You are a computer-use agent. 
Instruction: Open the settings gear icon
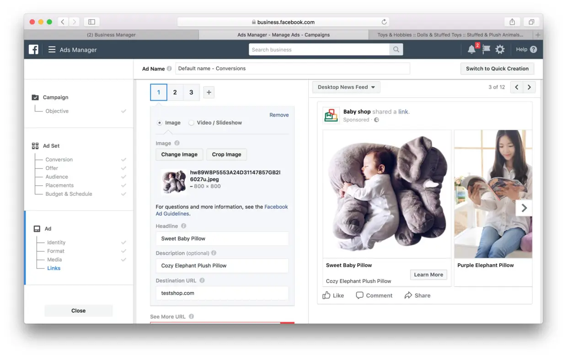click(500, 49)
